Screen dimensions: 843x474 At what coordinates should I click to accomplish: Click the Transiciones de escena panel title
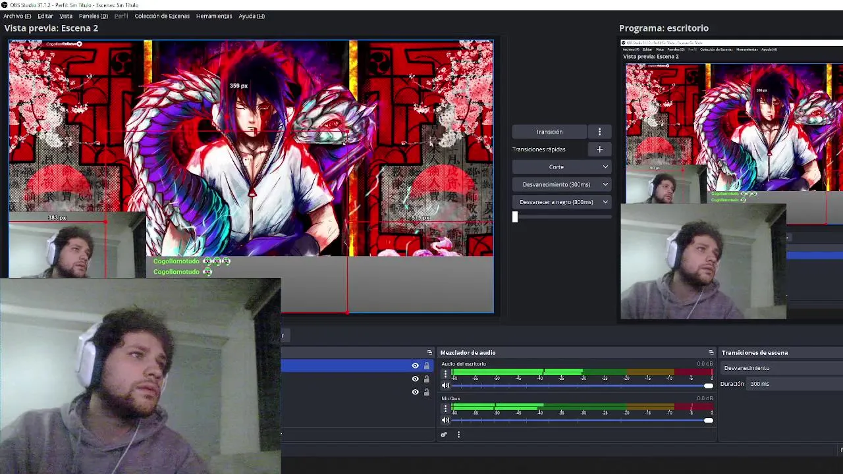[x=755, y=353]
